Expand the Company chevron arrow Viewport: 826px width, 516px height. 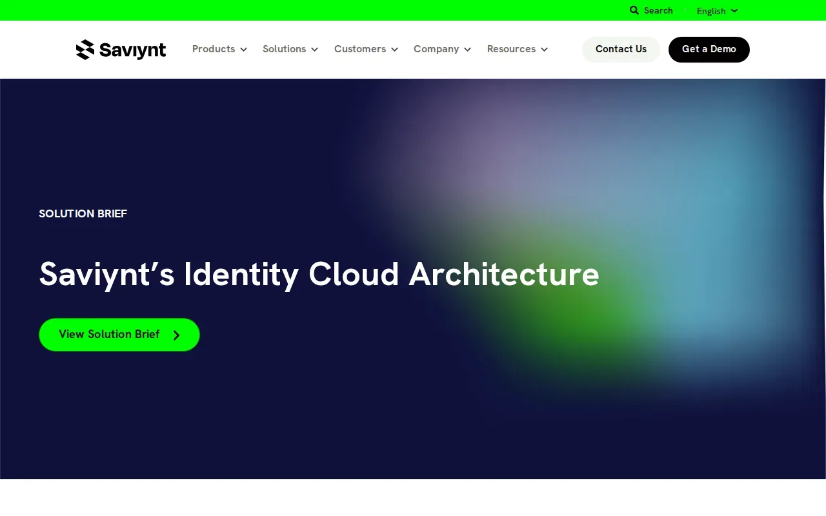point(467,50)
